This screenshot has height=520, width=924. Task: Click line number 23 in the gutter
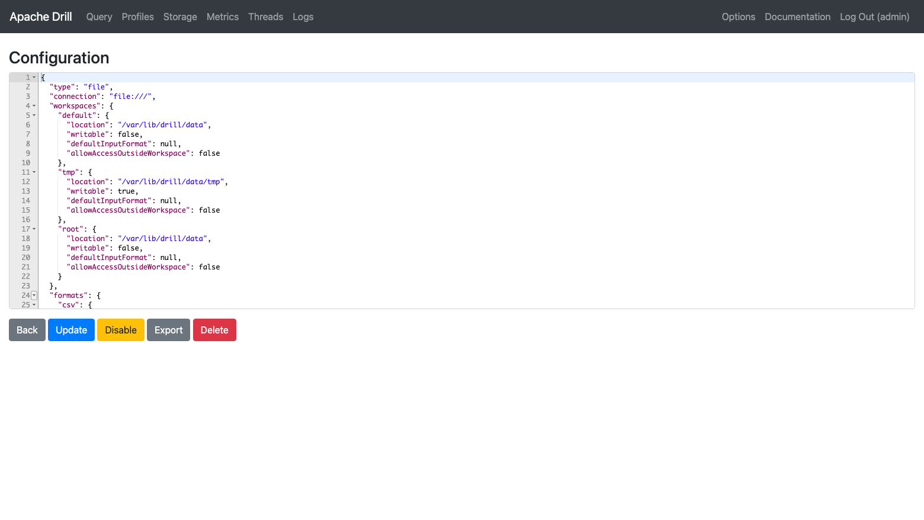pyautogui.click(x=25, y=286)
